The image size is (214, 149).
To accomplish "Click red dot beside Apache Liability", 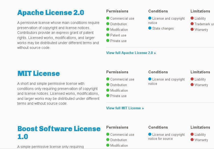I will click(192, 18).
